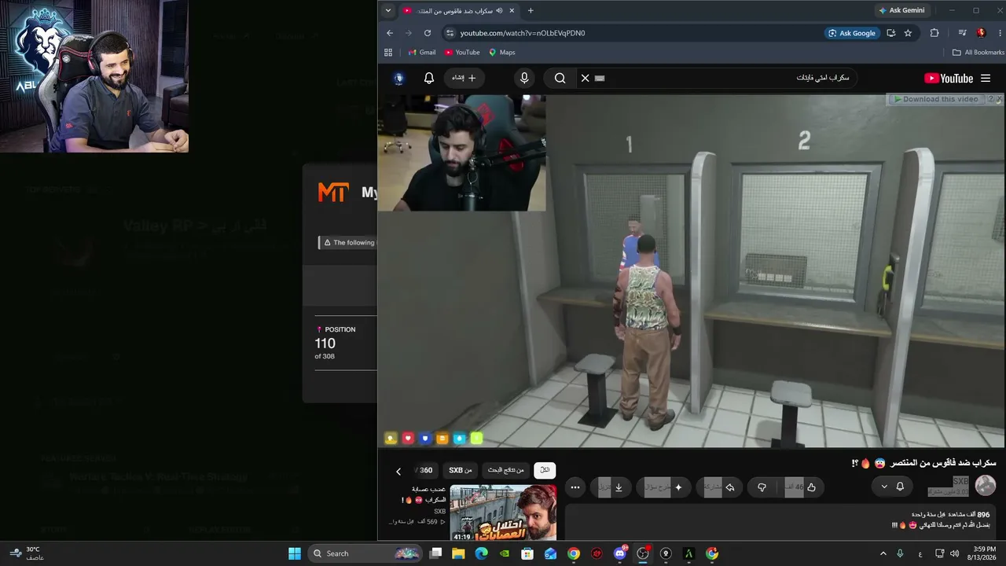Open Discord from the taskbar
Screen dimensions: 1006x566
click(620, 553)
